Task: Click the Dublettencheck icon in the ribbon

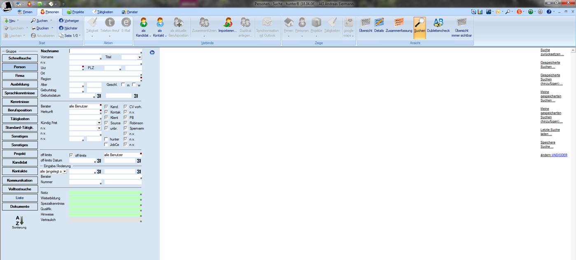Action: coord(438,23)
